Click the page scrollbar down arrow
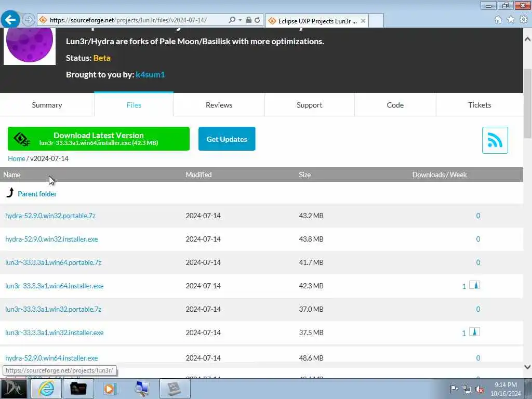This screenshot has width=532, height=399. pyautogui.click(x=527, y=367)
